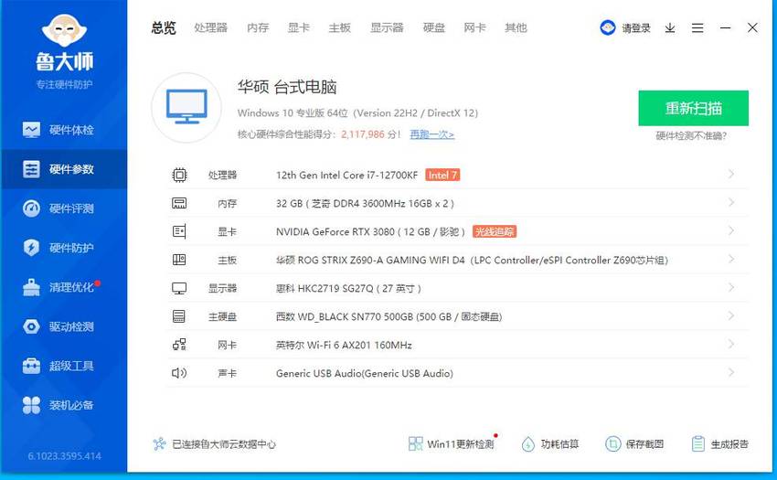This screenshot has height=480, width=777.
Task: Click the 光线追踪 badge
Action: pyautogui.click(x=495, y=231)
